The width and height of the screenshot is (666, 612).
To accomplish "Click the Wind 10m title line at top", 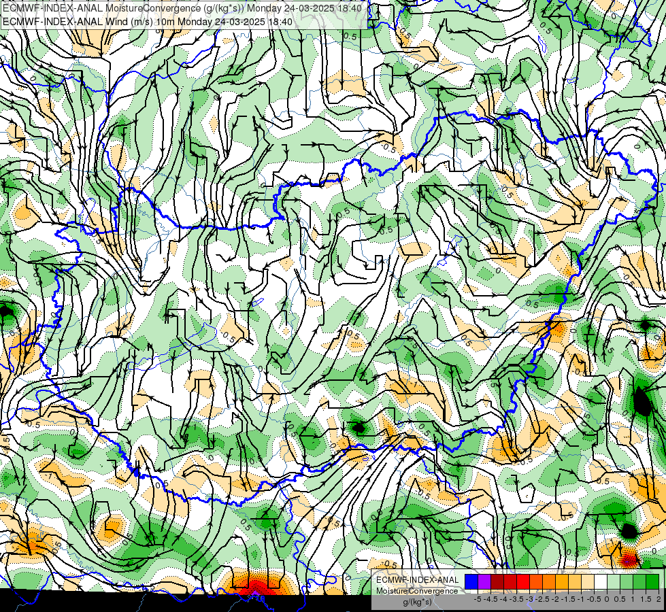I will pos(147,22).
